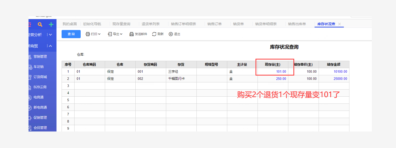Screen dimensions: 396x148
Task: Open 促销管理 sidebar icon
Action: [x=30, y=118]
